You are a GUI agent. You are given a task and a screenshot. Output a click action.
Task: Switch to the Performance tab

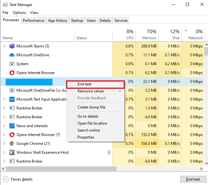click(34, 21)
